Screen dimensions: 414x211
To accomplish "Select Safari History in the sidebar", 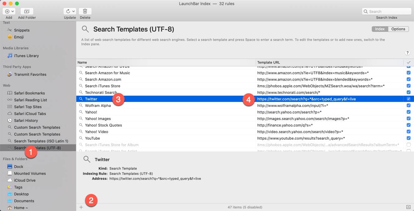I will [x=38, y=121].
